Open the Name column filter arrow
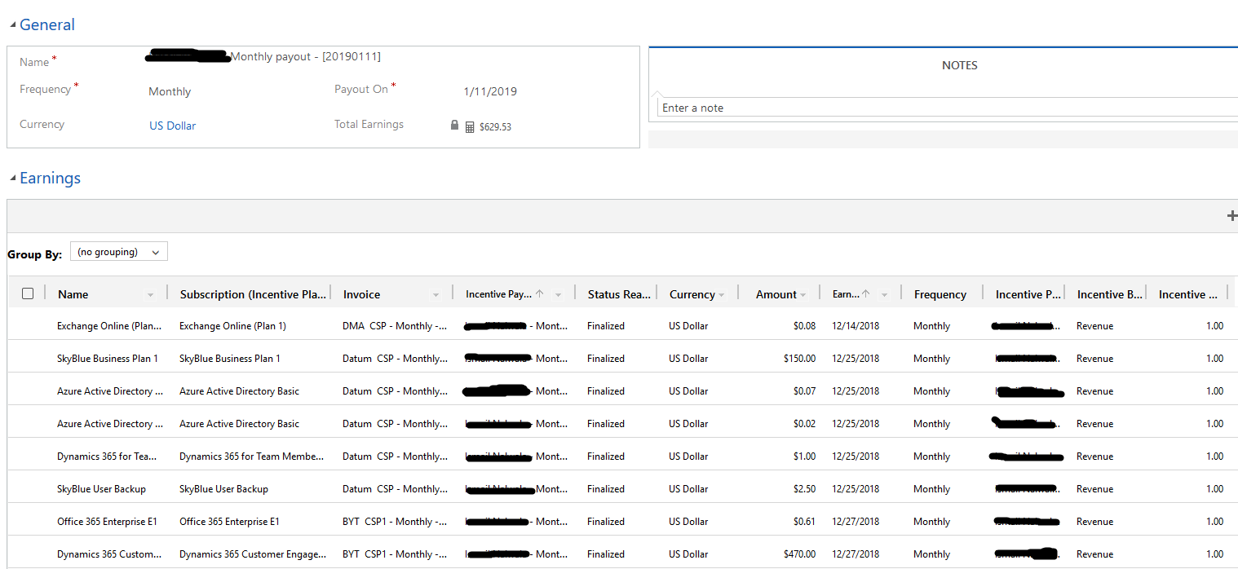 click(150, 295)
